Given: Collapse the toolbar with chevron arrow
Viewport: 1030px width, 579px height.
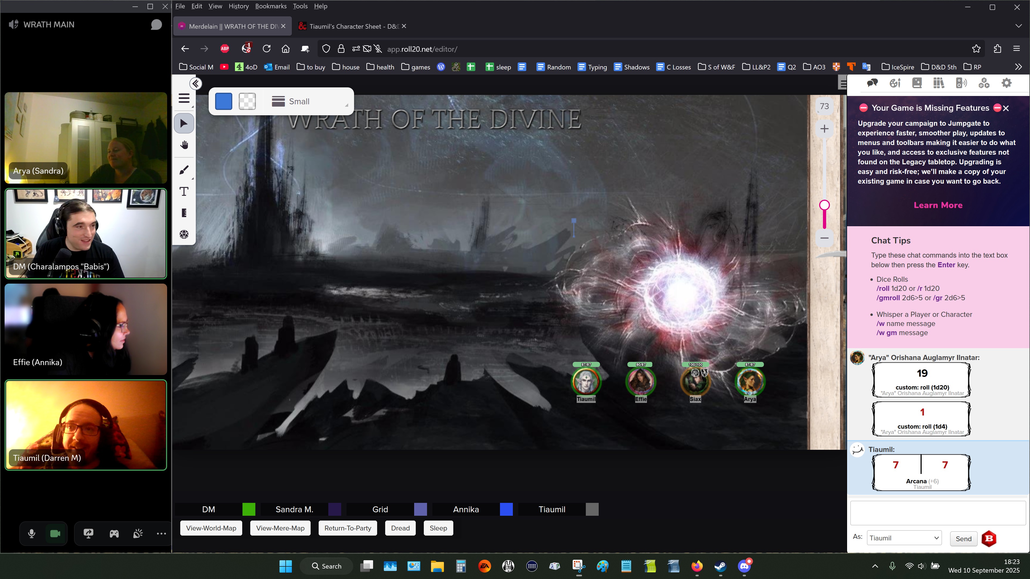Looking at the screenshot, I should (196, 84).
